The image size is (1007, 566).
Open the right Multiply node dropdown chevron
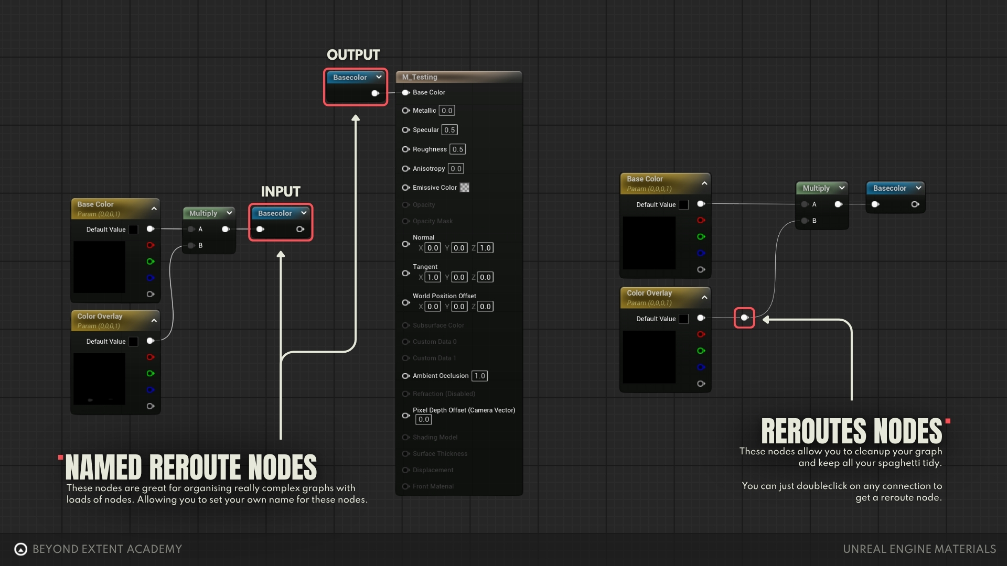tap(842, 188)
